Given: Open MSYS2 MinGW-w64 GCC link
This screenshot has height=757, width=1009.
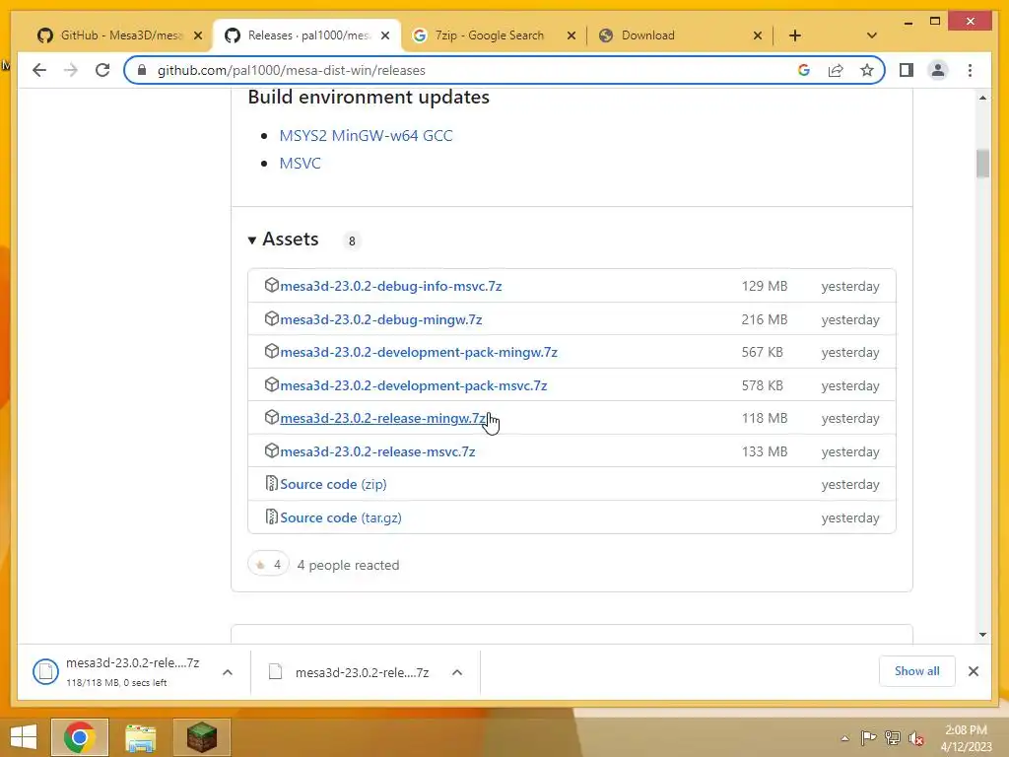Looking at the screenshot, I should [366, 136].
